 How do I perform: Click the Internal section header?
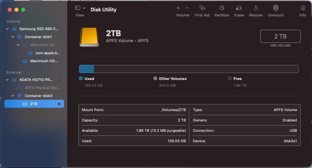tap(13, 21)
